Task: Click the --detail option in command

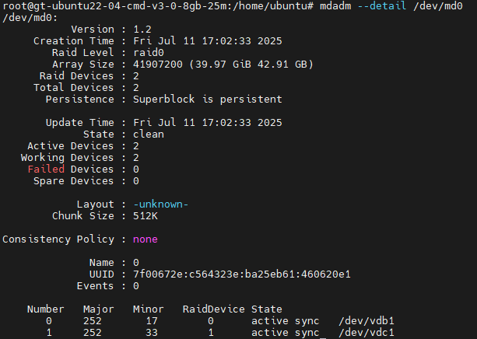Action: pyautogui.click(x=381, y=5)
